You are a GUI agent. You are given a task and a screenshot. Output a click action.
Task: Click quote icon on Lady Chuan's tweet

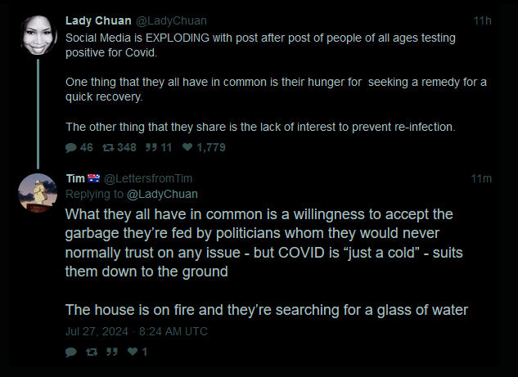coord(151,148)
